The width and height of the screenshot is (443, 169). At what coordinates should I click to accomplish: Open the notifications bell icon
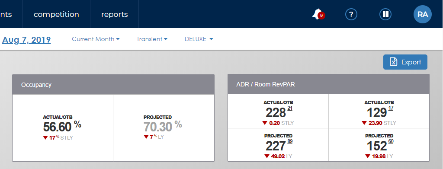[317, 14]
